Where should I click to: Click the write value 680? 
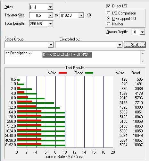pyautogui.click(x=124, y=89)
